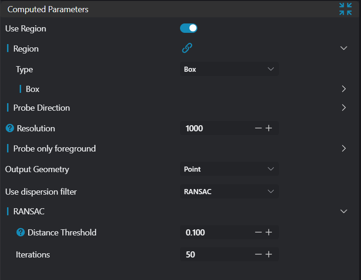Increase Resolution with the plus button
This screenshot has height=280, width=361.
click(x=269, y=128)
